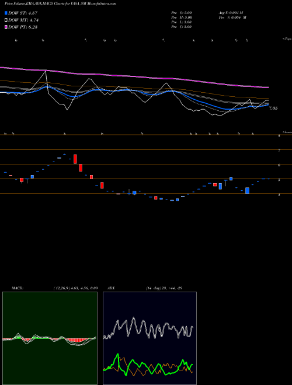Screen dimensions: 292x385
Task: Click the magenta DOW PT legend swatch
Action: tap(6, 27)
